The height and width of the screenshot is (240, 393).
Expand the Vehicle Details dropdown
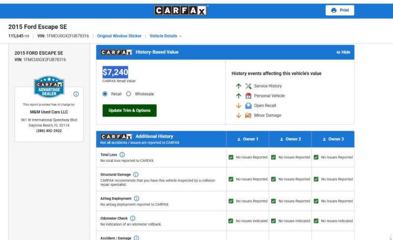coord(166,36)
